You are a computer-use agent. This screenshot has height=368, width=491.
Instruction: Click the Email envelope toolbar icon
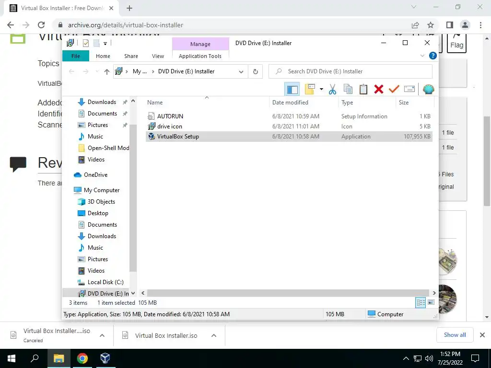click(409, 89)
